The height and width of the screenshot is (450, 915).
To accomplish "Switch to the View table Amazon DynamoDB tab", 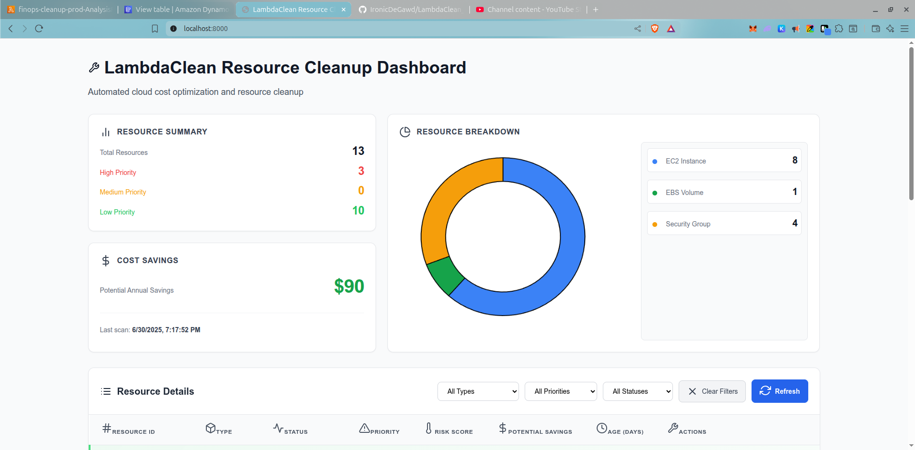I will tap(177, 10).
